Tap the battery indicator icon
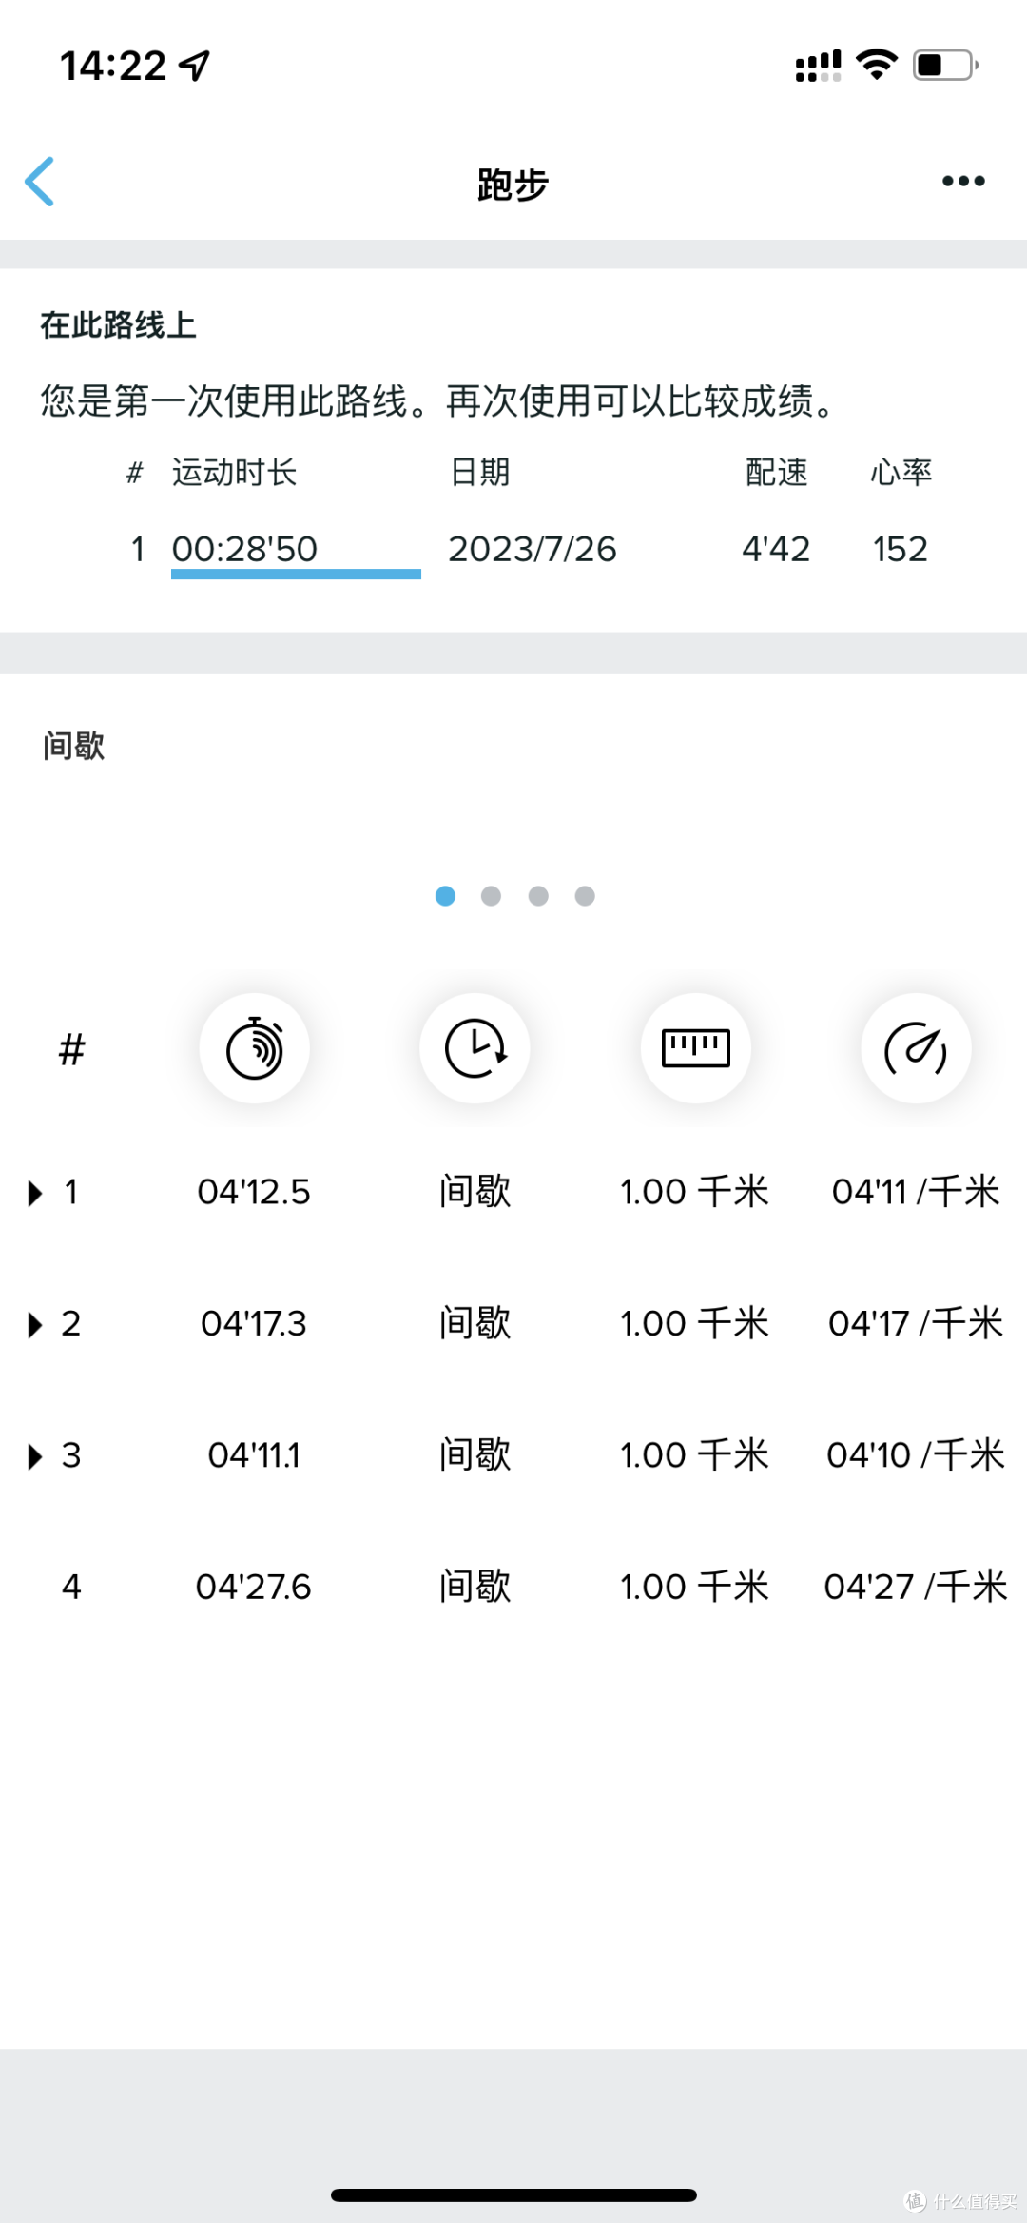 coord(945,65)
